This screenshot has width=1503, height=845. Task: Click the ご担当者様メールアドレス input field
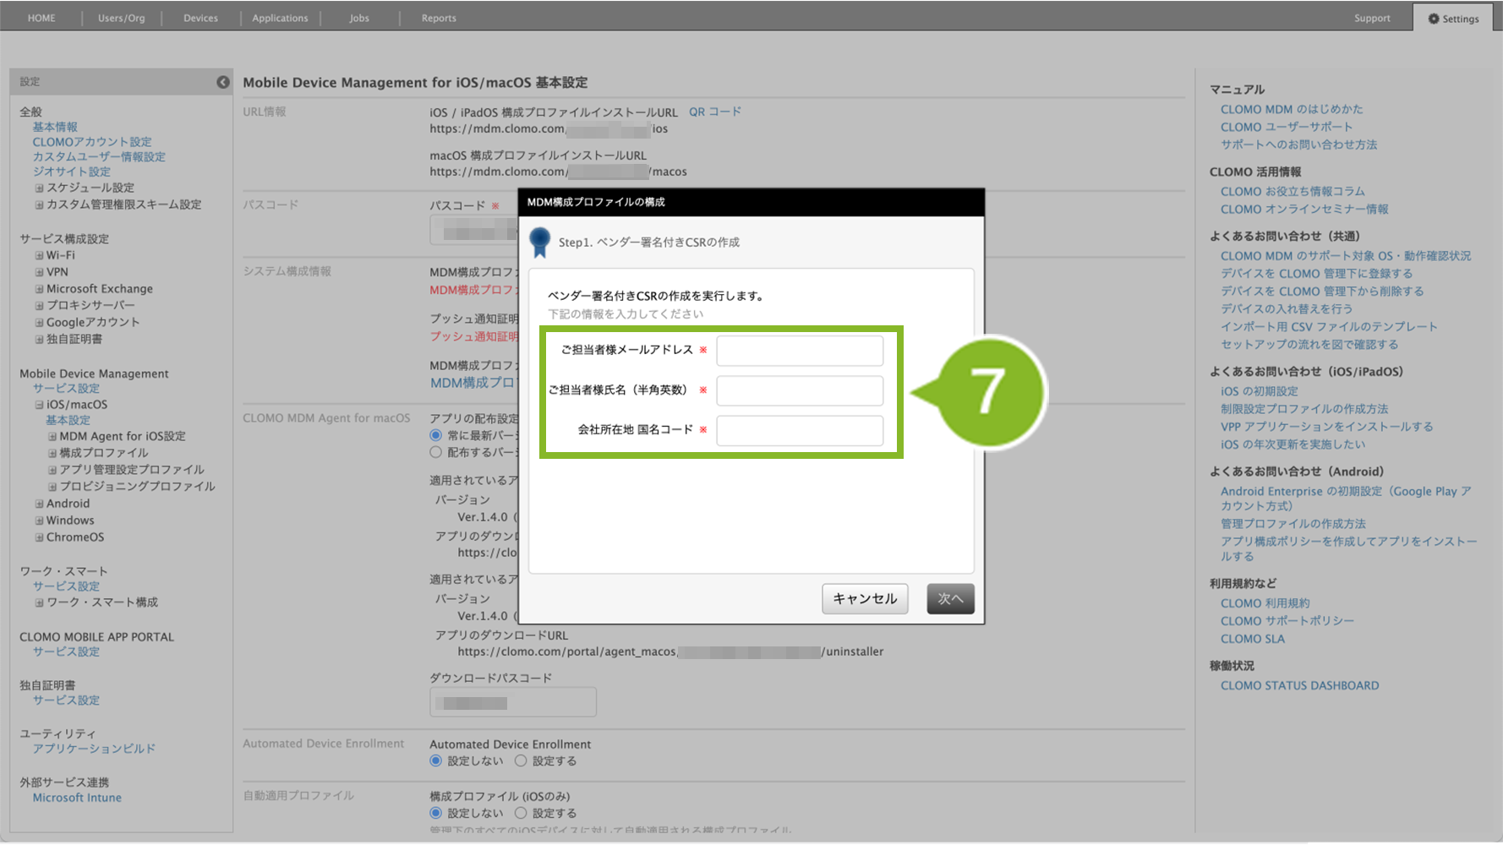pos(799,351)
